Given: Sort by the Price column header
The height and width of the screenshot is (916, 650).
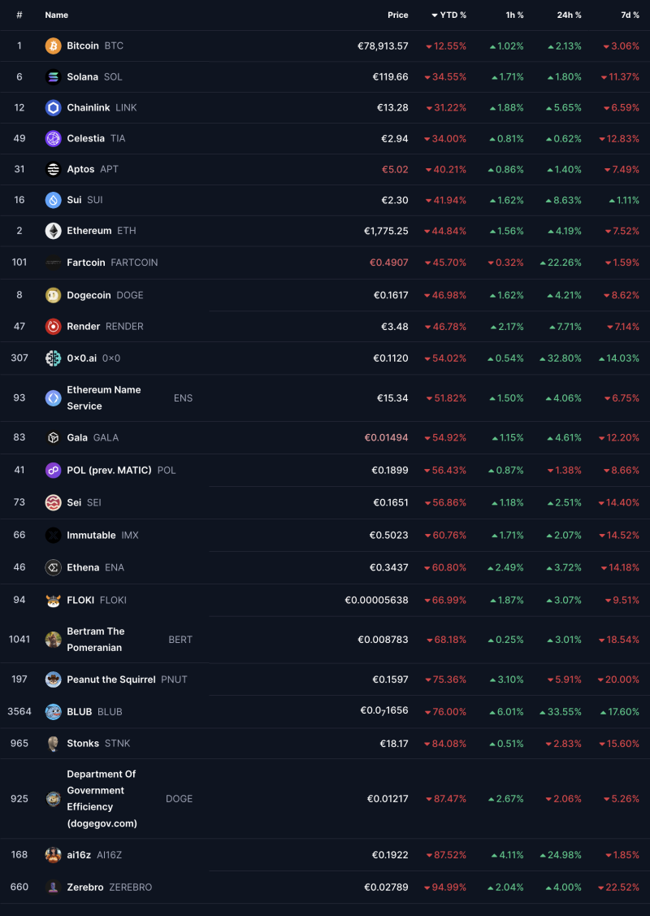Looking at the screenshot, I should tap(397, 15).
